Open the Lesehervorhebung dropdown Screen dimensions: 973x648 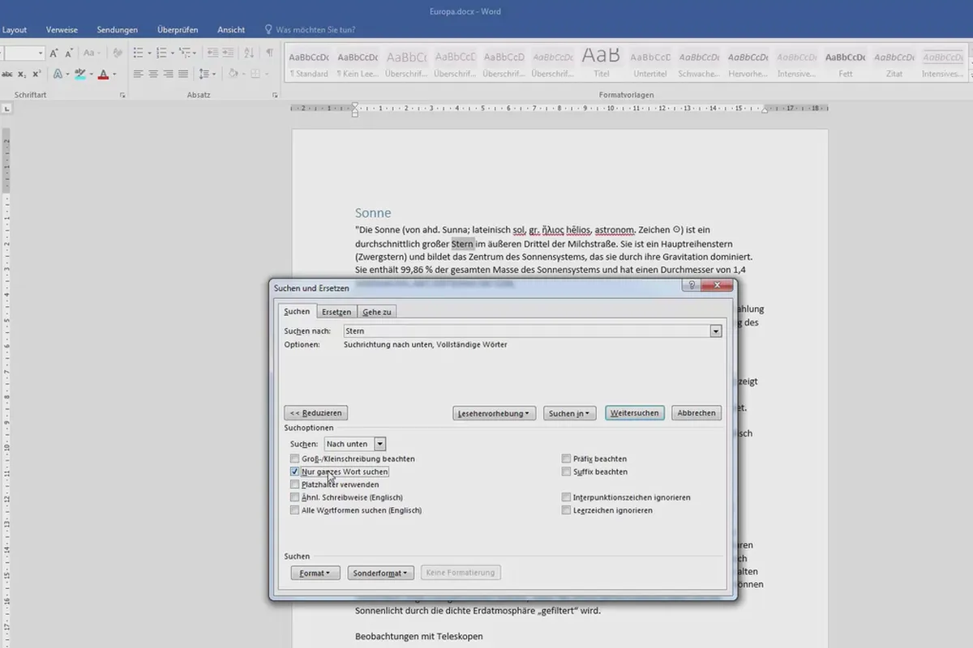[x=495, y=413]
